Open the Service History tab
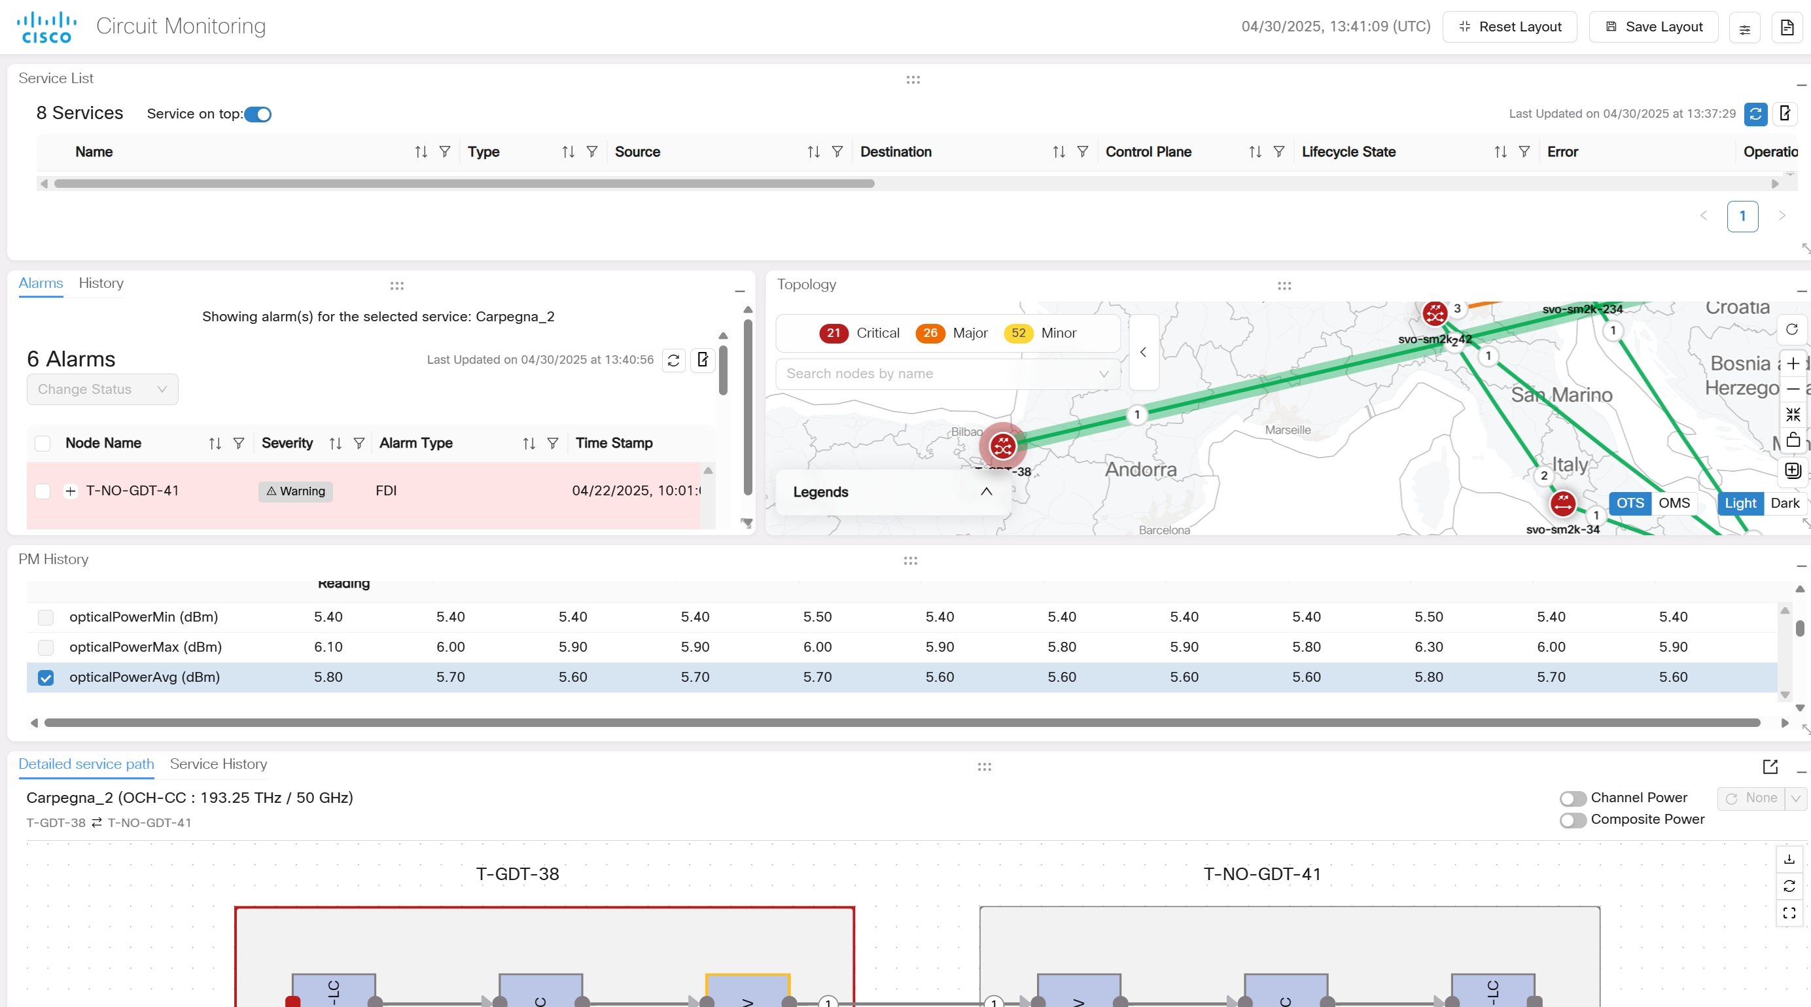The height and width of the screenshot is (1007, 1811). [x=219, y=764]
